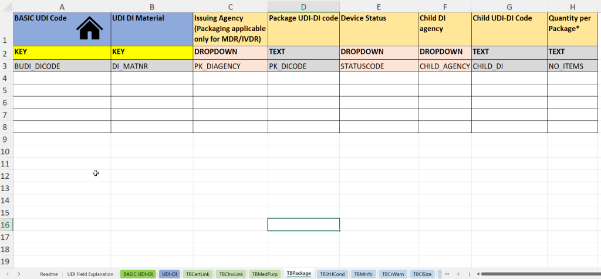The width and height of the screenshot is (601, 279).
Task: Open the TBStHCond sheet tab
Action: [x=332, y=274]
